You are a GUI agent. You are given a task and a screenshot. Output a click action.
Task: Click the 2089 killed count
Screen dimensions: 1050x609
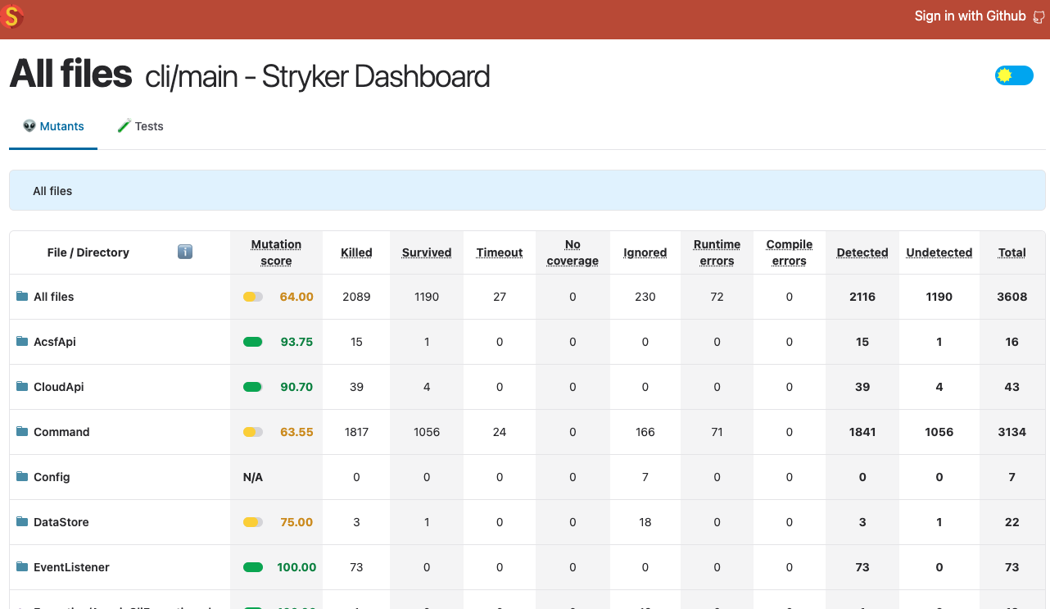356,297
